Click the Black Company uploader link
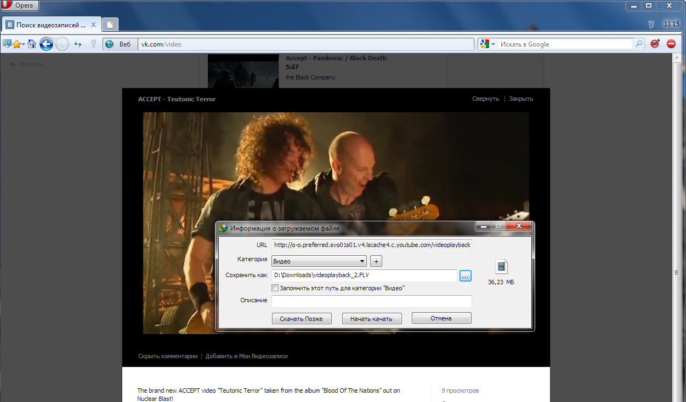 pyautogui.click(x=310, y=77)
